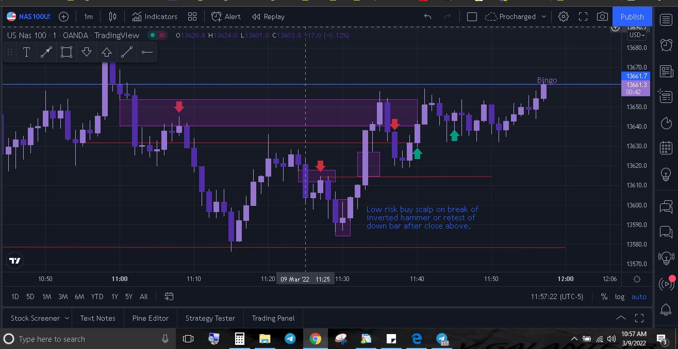
Task: Create a new Alert
Action: 226,16
